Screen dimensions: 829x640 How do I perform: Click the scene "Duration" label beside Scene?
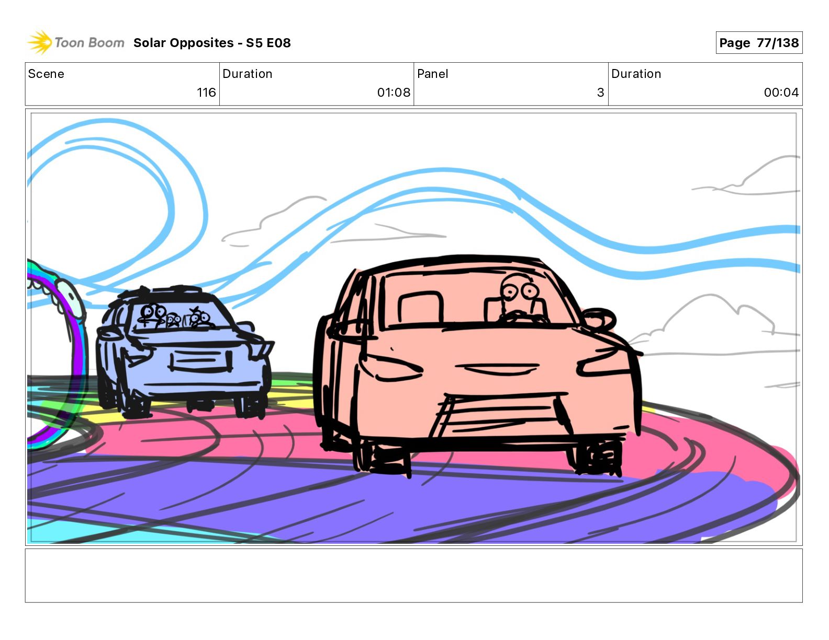(248, 74)
